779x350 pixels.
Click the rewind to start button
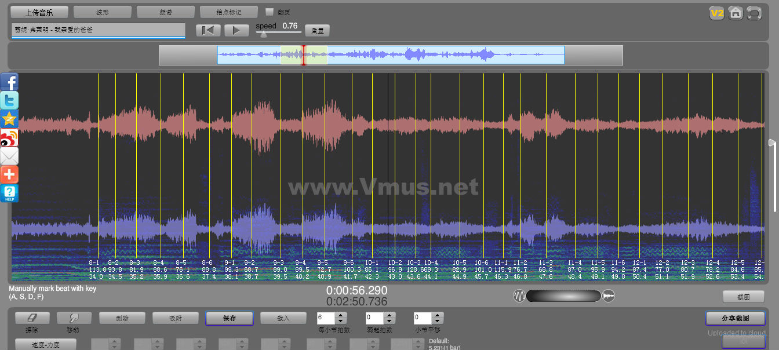[x=208, y=31]
